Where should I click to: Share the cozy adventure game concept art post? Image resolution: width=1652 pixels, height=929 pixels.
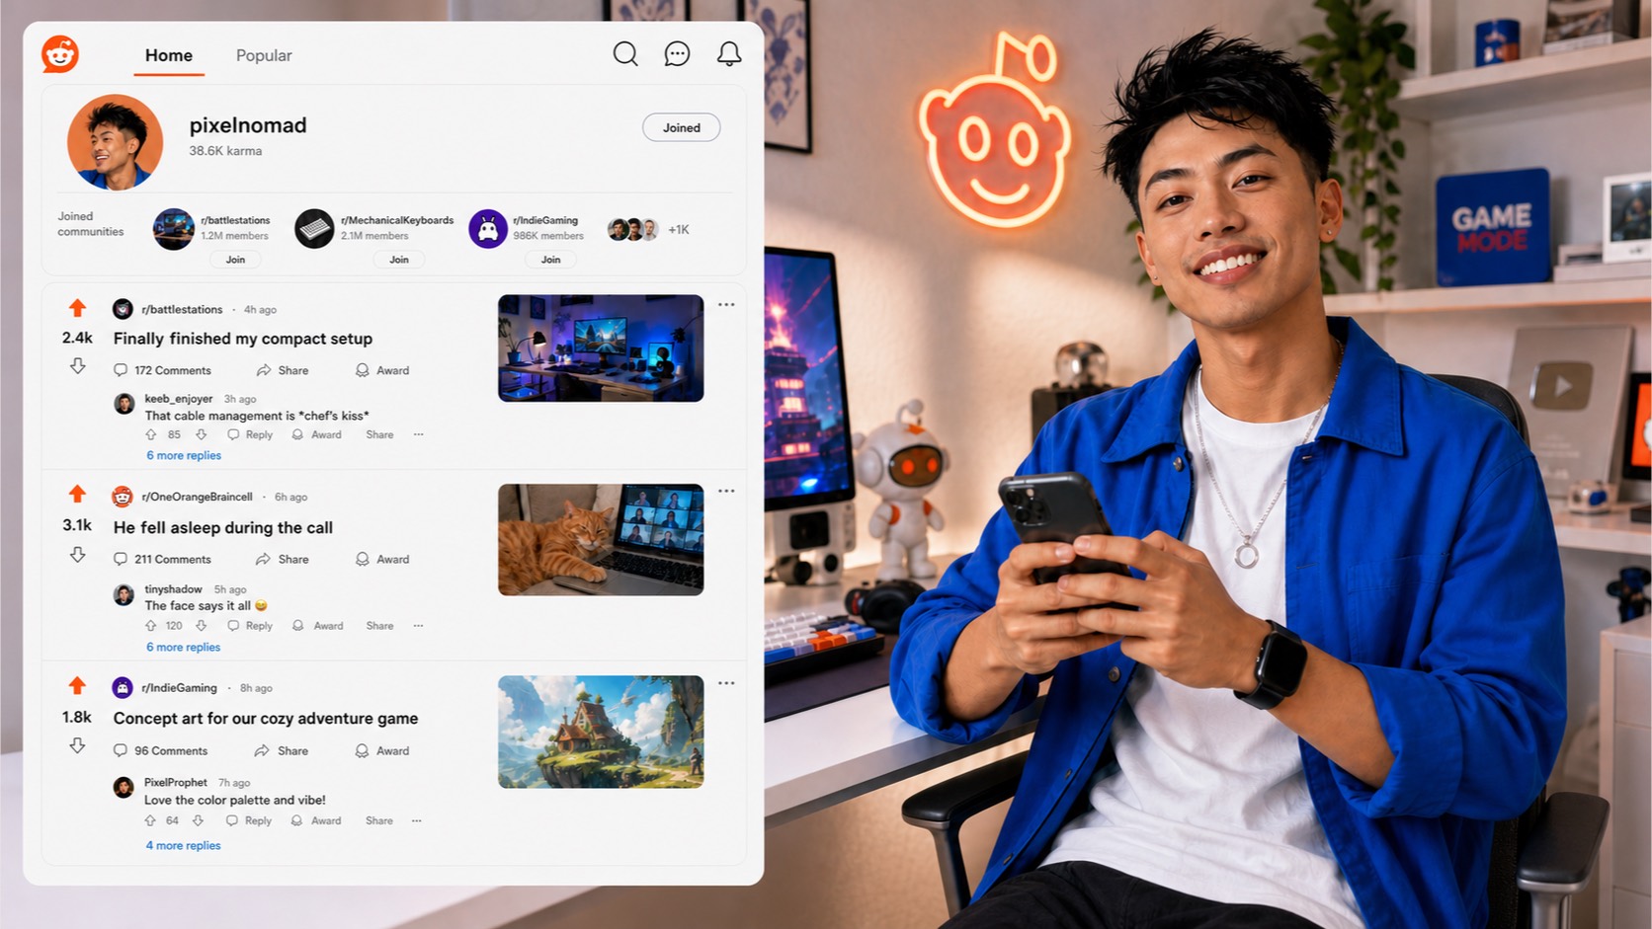(x=283, y=750)
